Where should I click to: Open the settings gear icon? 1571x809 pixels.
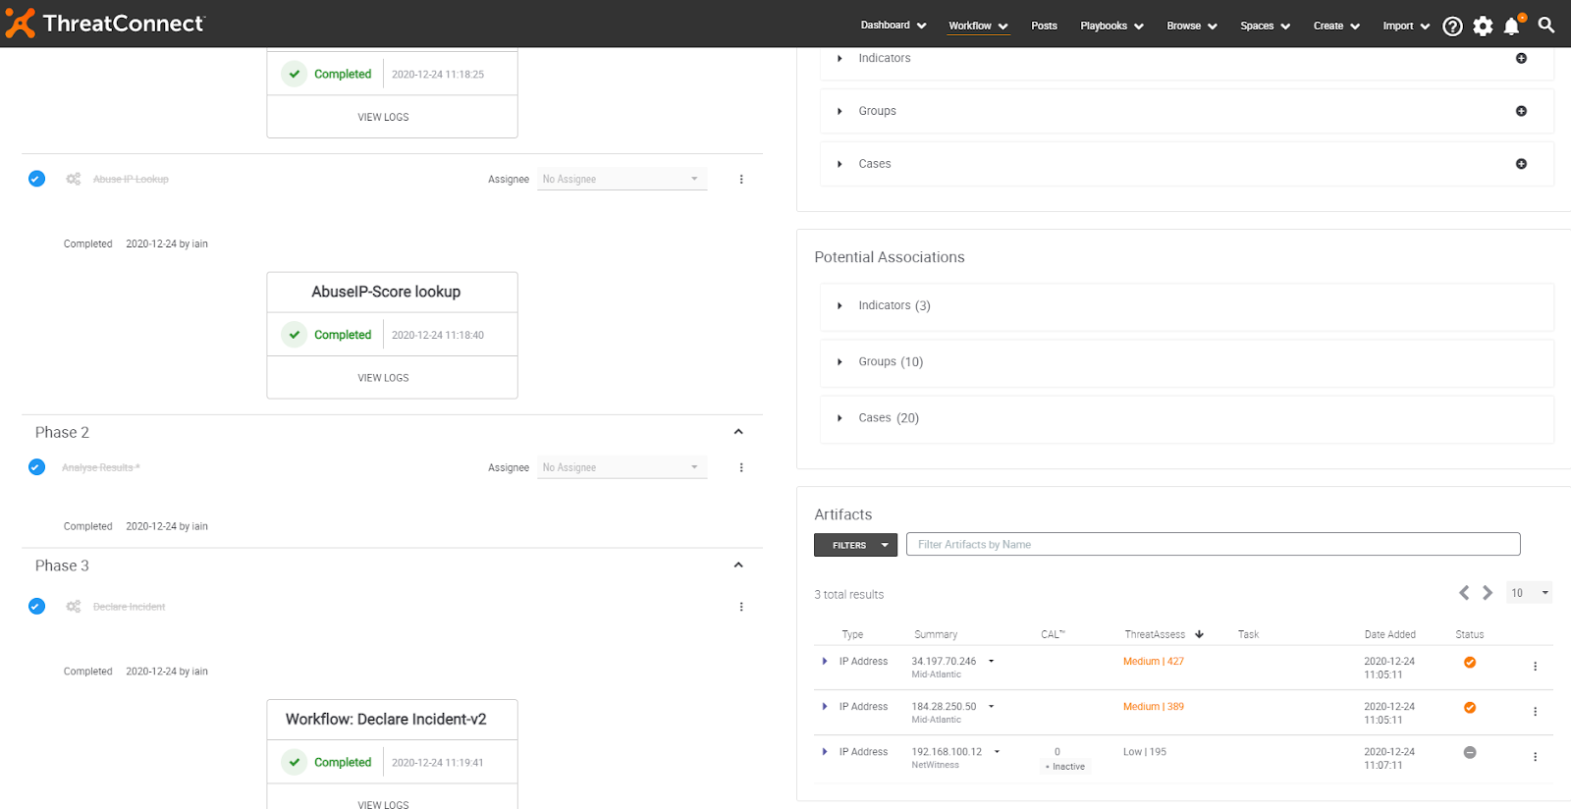[1483, 27]
